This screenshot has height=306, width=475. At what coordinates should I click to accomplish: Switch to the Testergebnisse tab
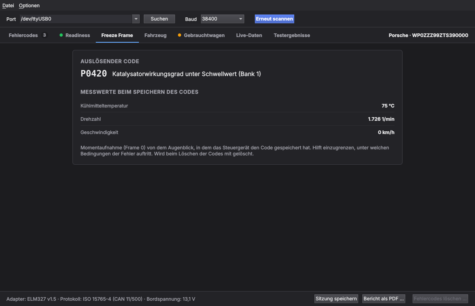(292, 35)
